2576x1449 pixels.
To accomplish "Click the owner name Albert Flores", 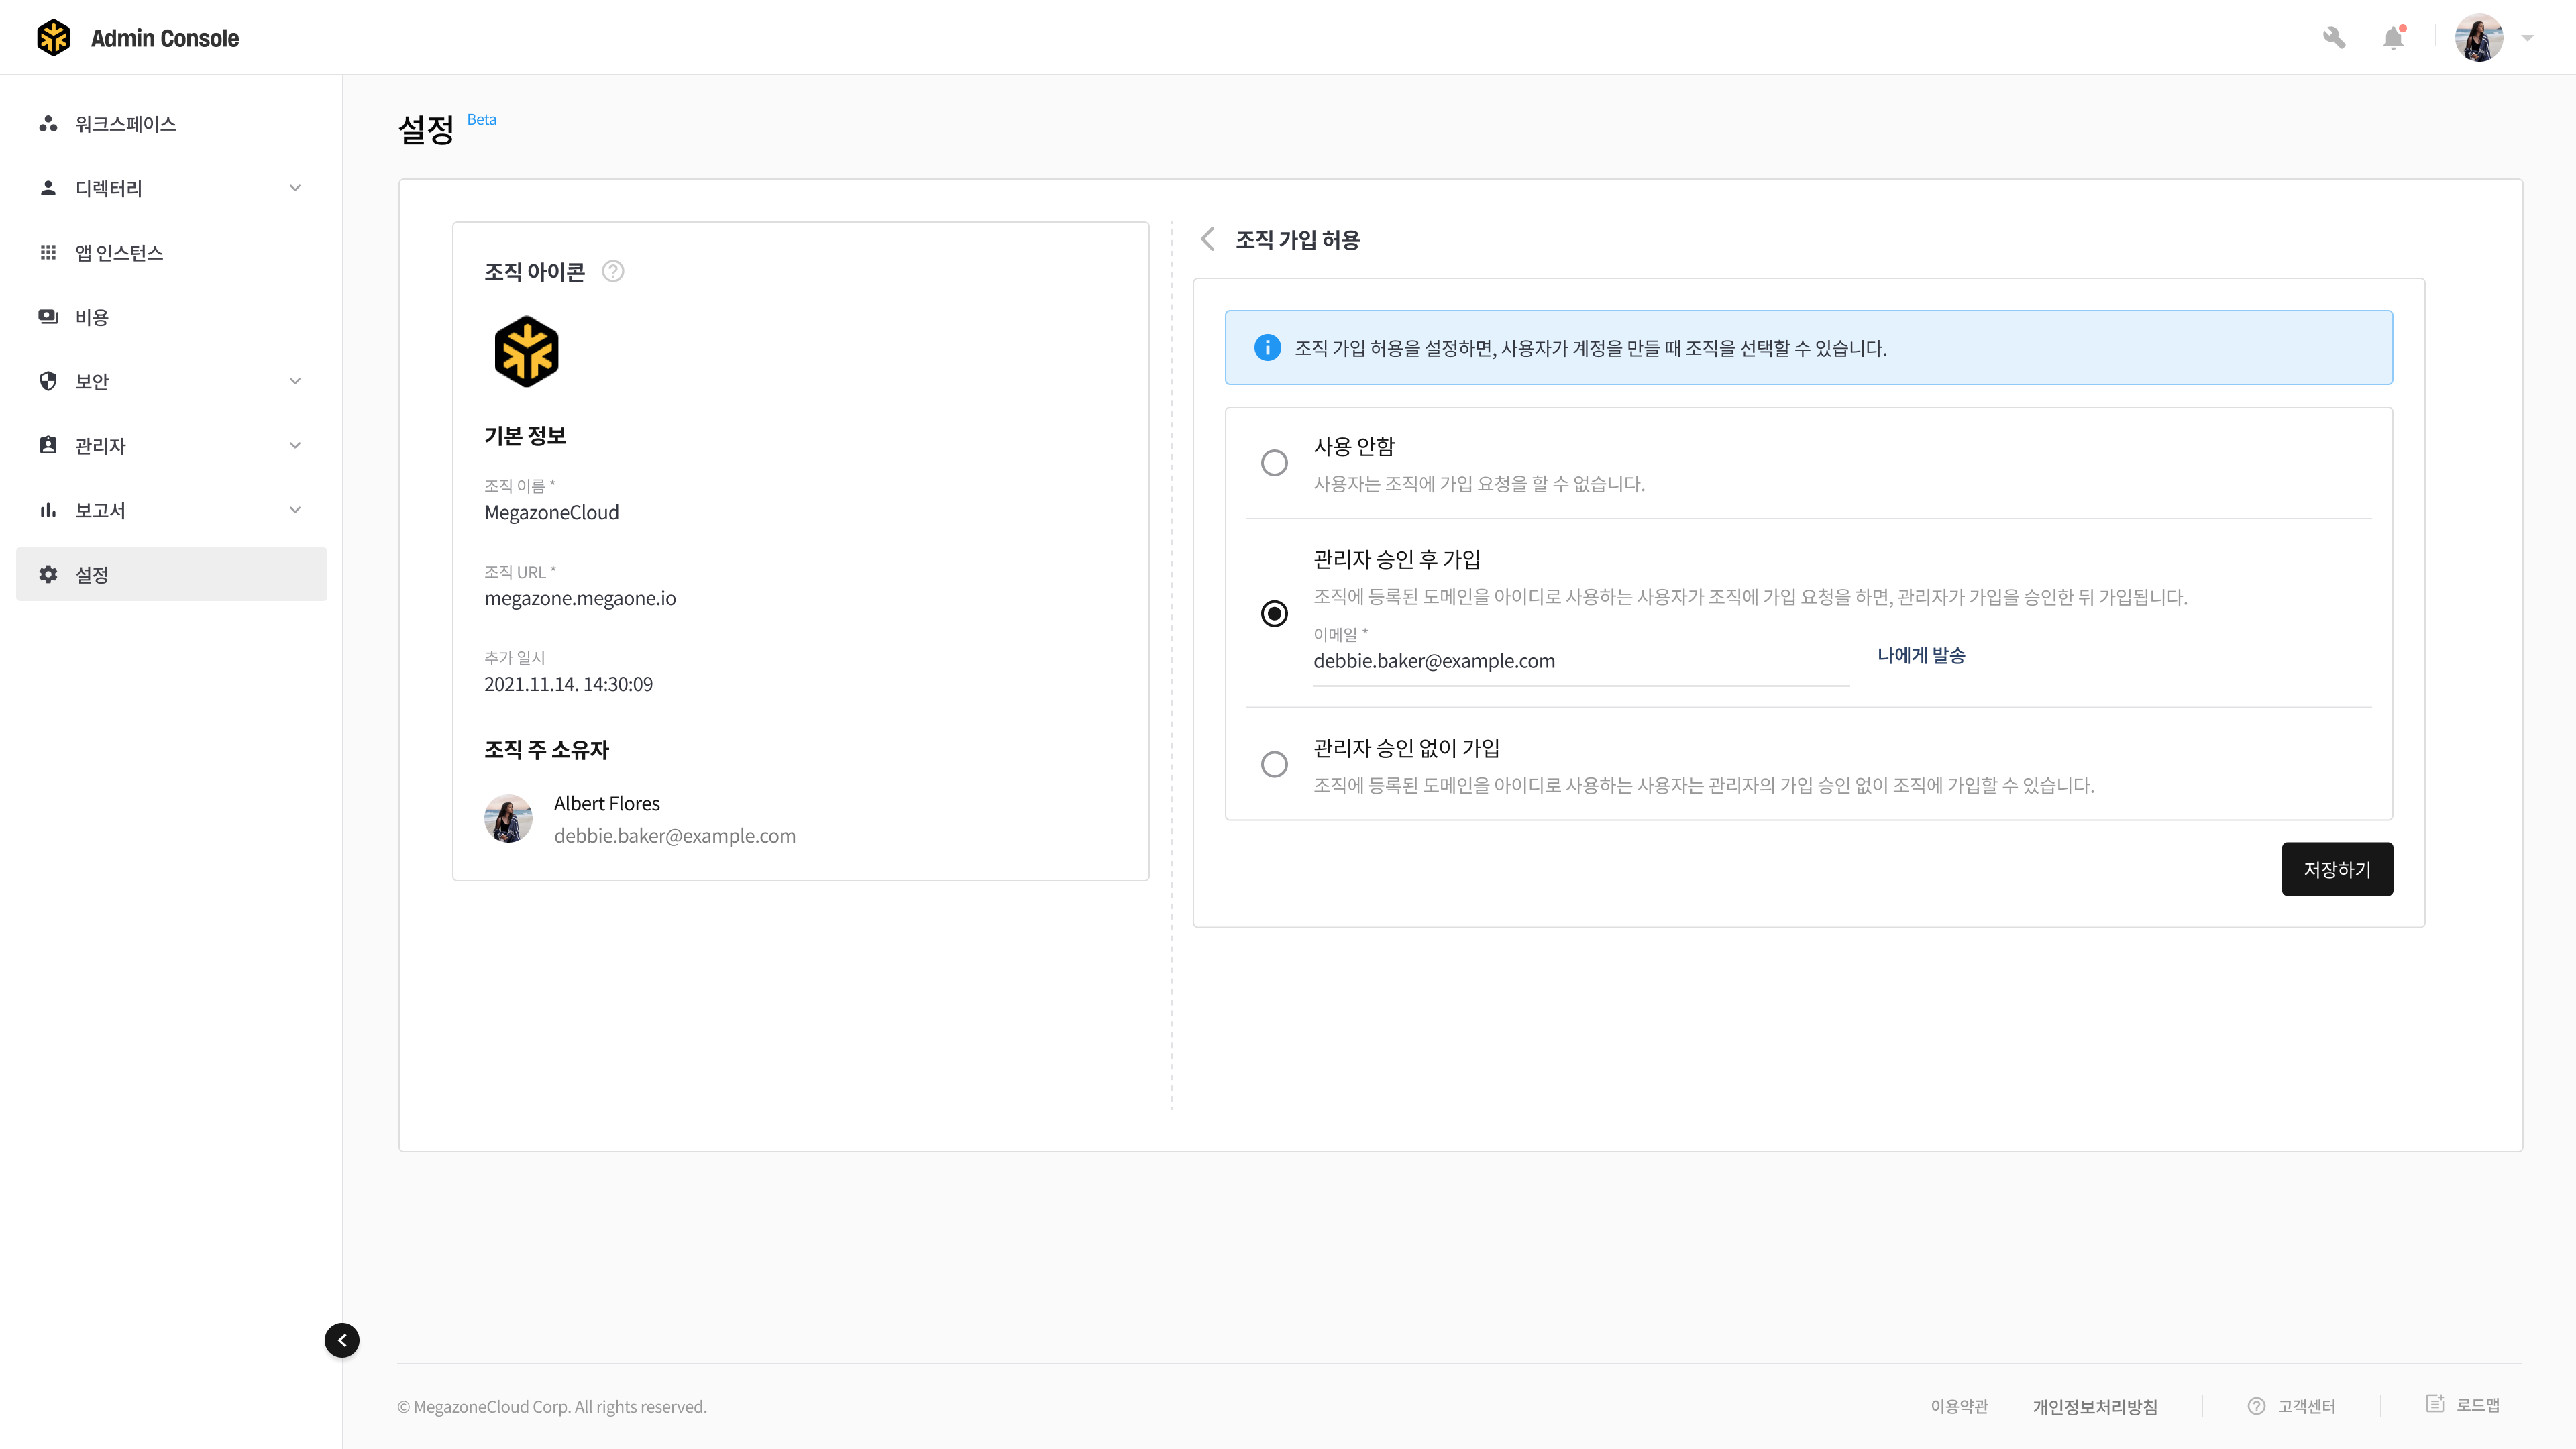I will point(607,803).
